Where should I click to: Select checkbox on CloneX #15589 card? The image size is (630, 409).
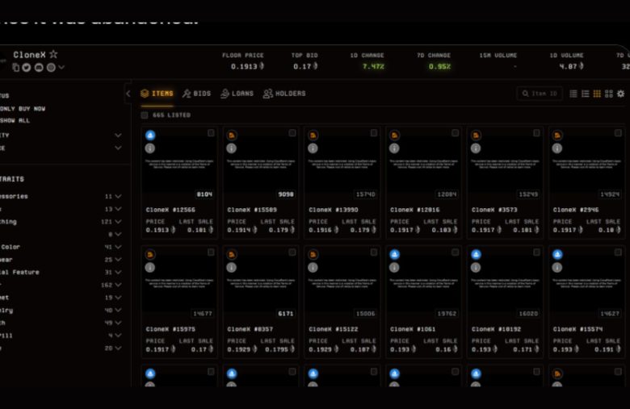tap(292, 133)
